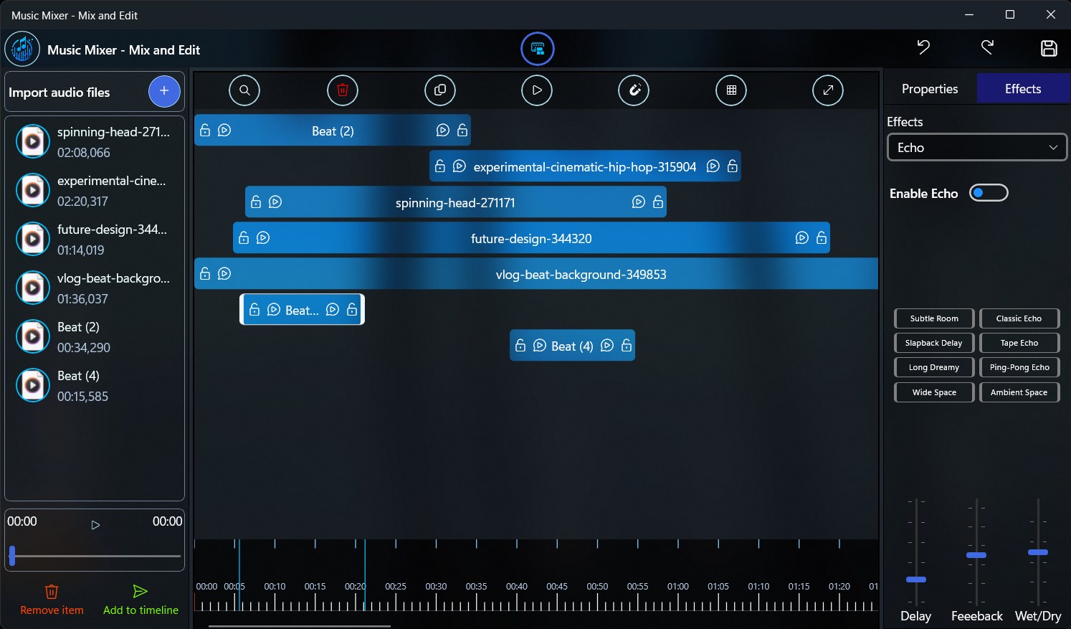Switch to the Properties tab
1071x629 pixels.
[930, 88]
